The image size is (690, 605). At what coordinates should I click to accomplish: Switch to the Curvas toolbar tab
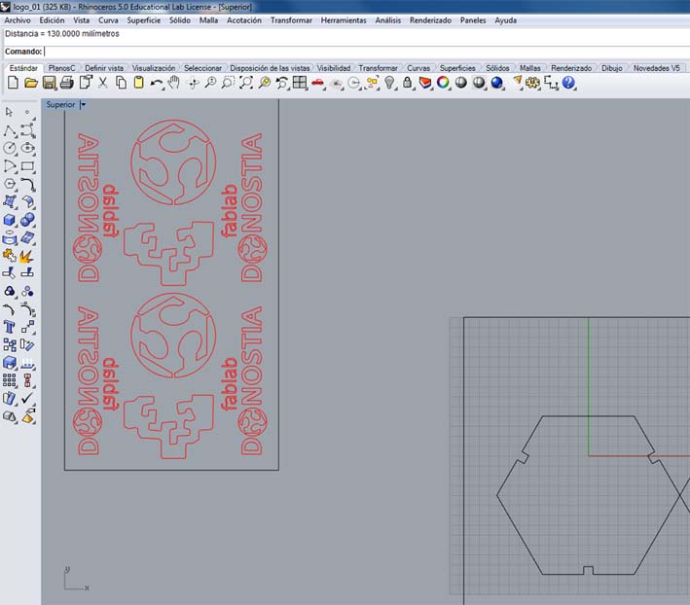(x=418, y=68)
